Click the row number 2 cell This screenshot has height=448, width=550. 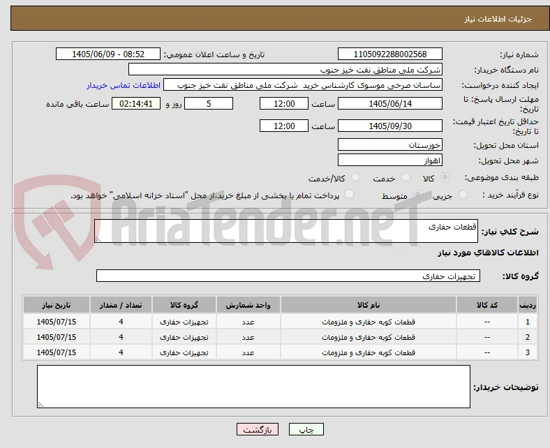coord(527,337)
